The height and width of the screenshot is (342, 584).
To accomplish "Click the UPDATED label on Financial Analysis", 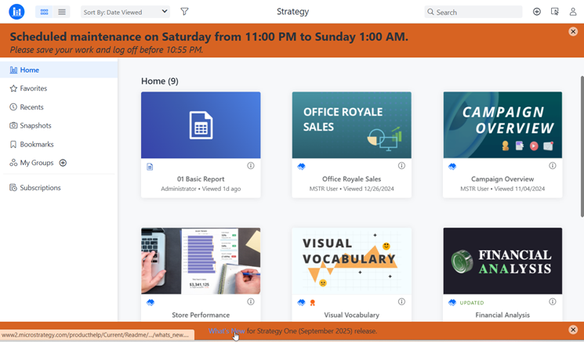I will tap(472, 303).
